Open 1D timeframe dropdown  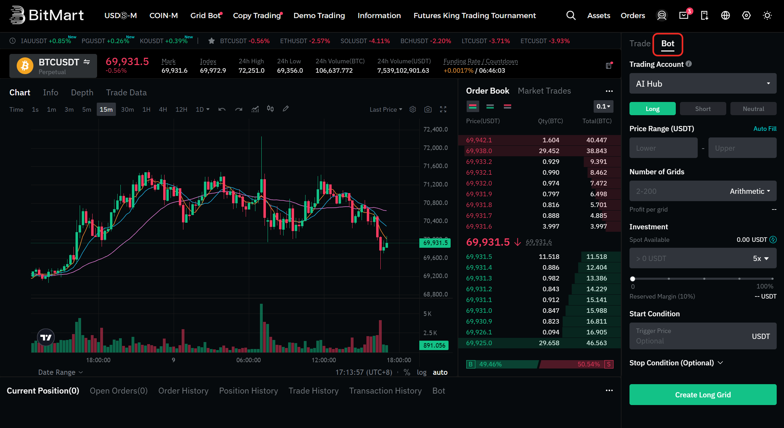(x=203, y=109)
